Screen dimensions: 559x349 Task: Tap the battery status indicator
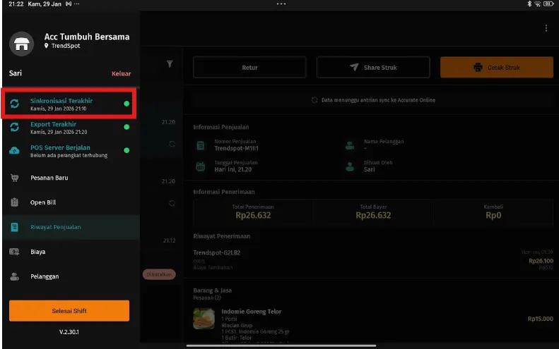point(548,4)
